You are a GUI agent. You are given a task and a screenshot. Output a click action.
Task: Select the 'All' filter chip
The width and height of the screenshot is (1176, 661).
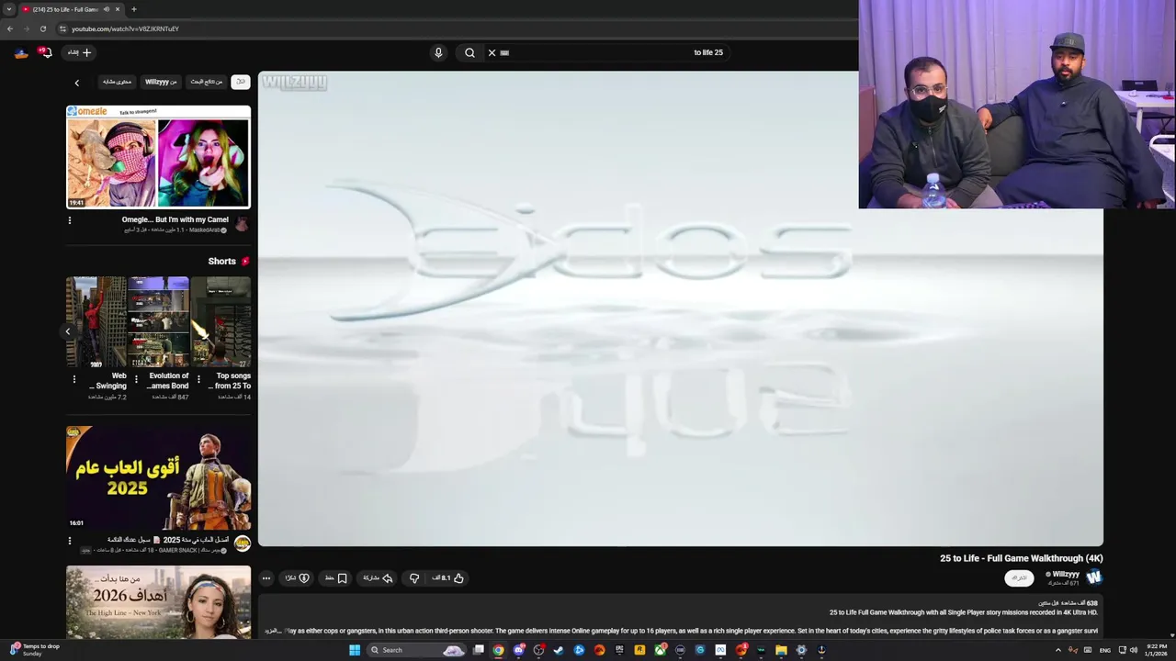(x=240, y=82)
